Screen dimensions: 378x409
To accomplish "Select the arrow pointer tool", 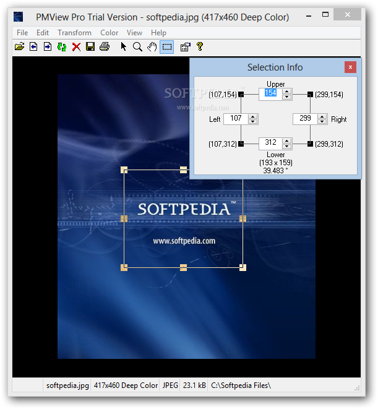I will 123,47.
